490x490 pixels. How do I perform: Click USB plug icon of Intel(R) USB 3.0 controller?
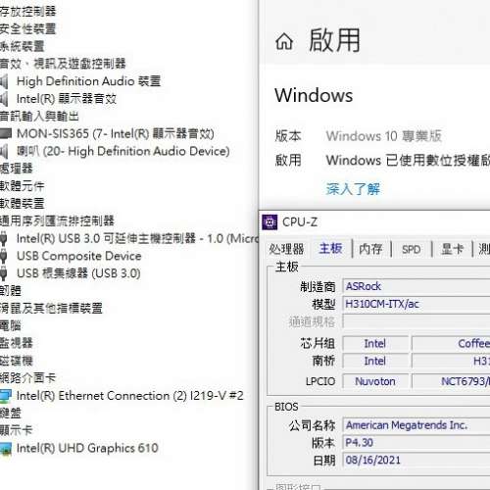pos(4,238)
